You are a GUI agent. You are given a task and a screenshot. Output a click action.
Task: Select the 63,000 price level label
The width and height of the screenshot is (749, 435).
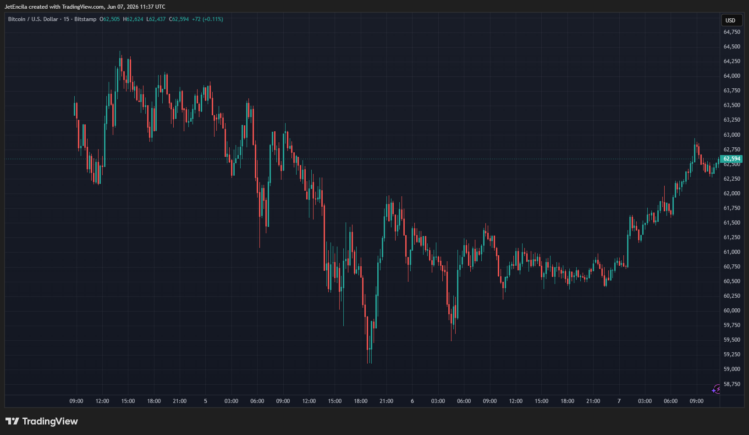pos(732,135)
